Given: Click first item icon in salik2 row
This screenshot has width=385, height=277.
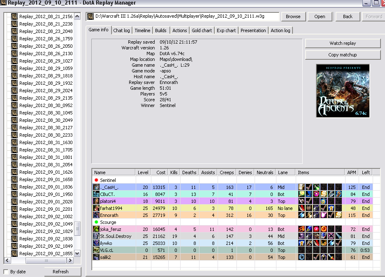Looking at the screenshot, I should pyautogui.click(x=301, y=257).
